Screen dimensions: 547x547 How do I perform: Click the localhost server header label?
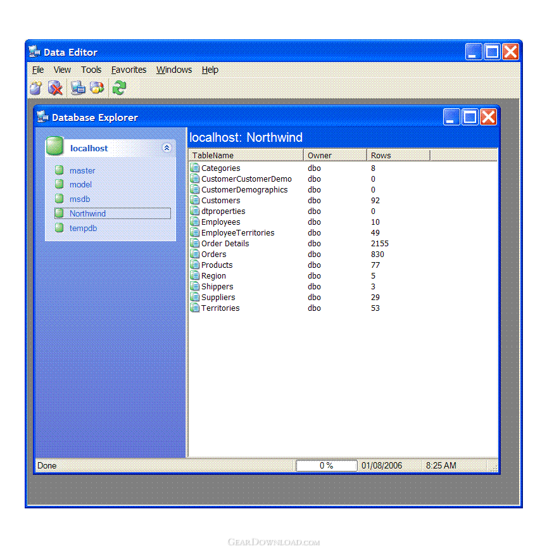coord(89,148)
